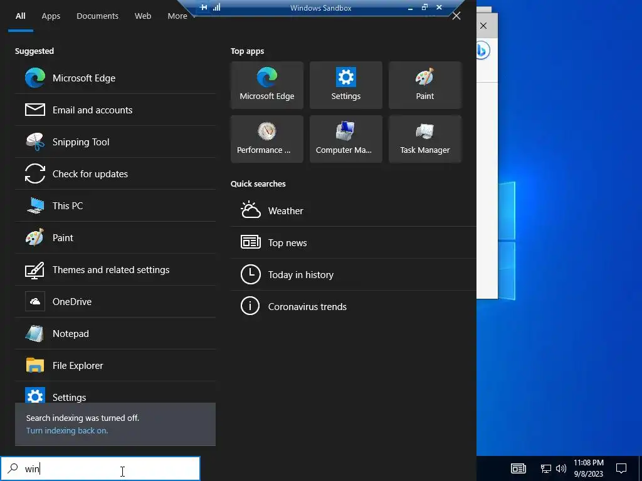Switch to the All search tab
The image size is (642, 481).
coord(21,16)
